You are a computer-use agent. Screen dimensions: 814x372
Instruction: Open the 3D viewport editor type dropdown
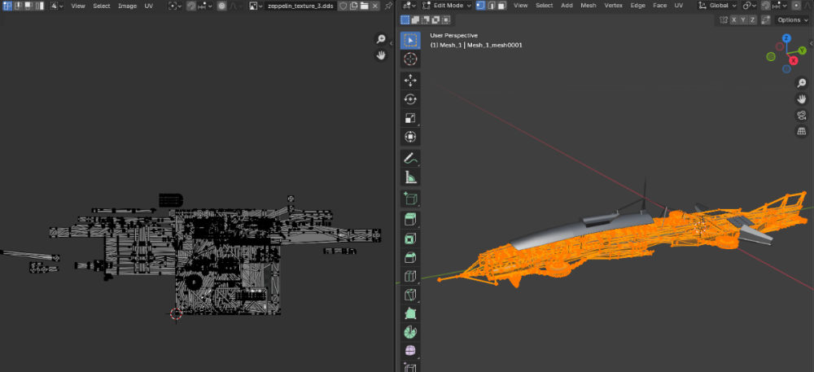[409, 5]
